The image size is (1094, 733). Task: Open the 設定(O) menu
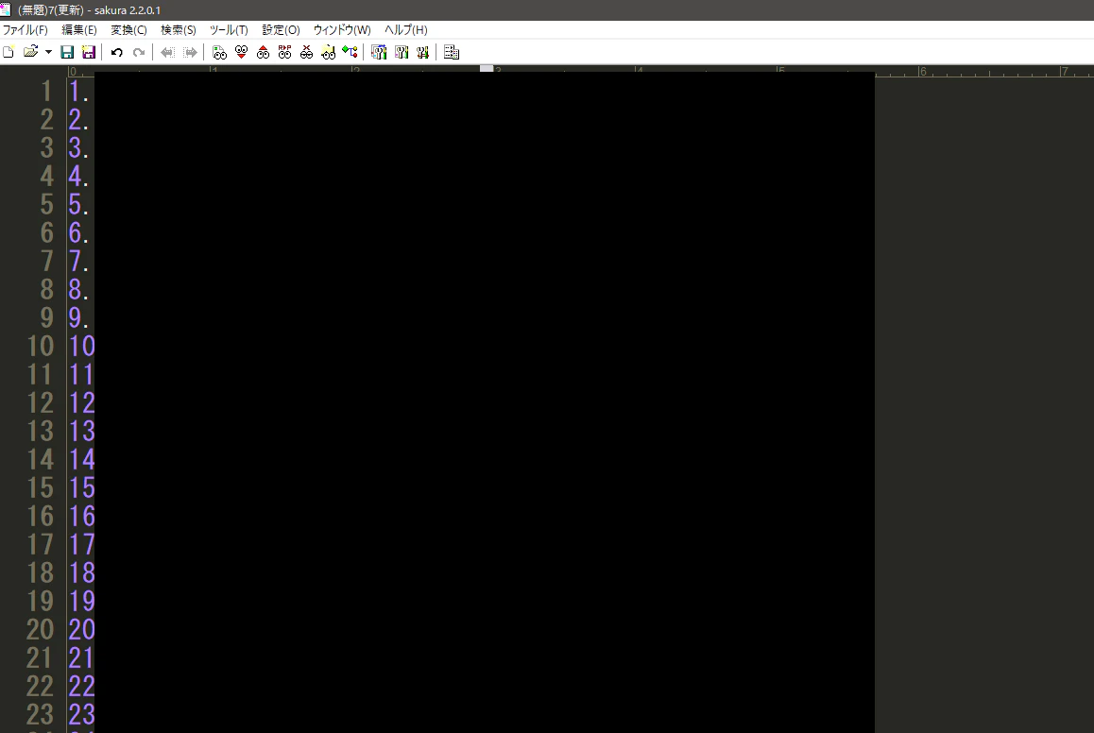(282, 30)
